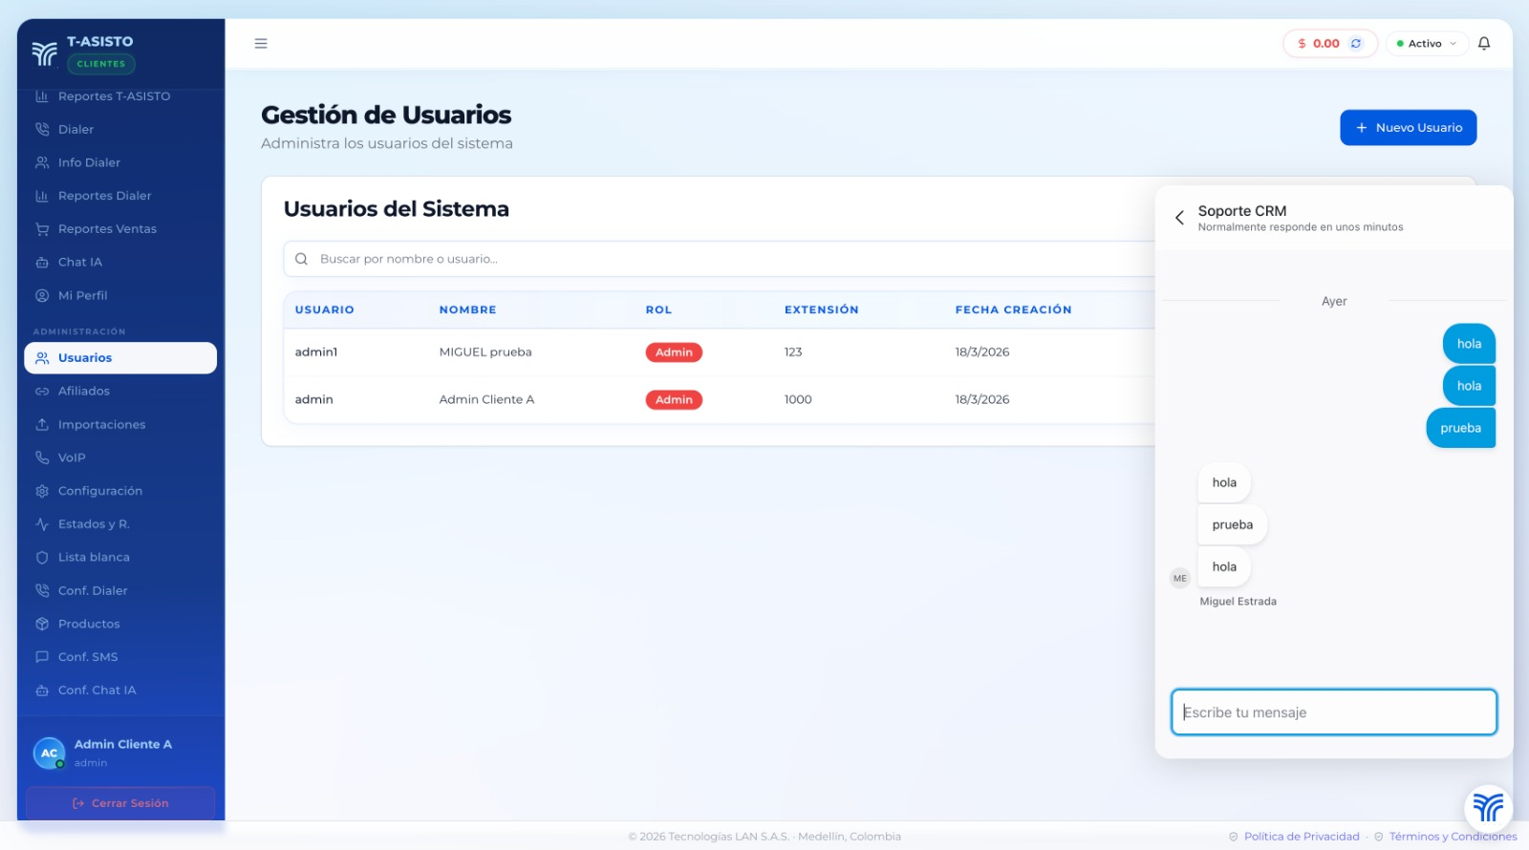The image size is (1529, 850).
Task: Click the back arrow in Soporte CRM chat
Action: pos(1179,218)
